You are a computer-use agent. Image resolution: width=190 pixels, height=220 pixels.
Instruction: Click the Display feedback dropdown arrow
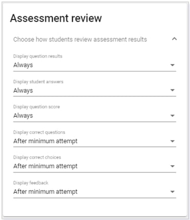(172, 192)
